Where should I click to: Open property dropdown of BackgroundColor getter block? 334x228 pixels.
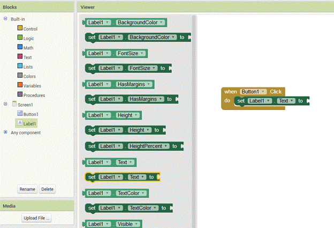point(162,23)
